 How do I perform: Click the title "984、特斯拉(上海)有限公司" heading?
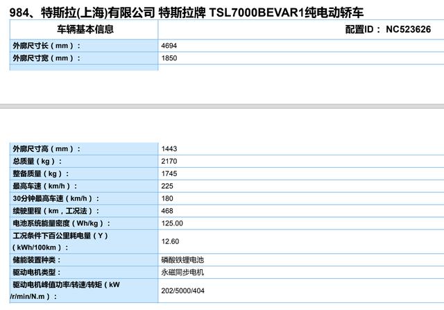point(82,12)
